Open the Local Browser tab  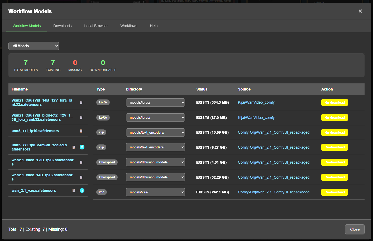96,26
